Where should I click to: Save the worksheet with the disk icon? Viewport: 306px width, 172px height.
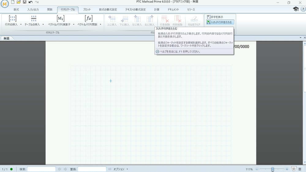click(25, 2)
